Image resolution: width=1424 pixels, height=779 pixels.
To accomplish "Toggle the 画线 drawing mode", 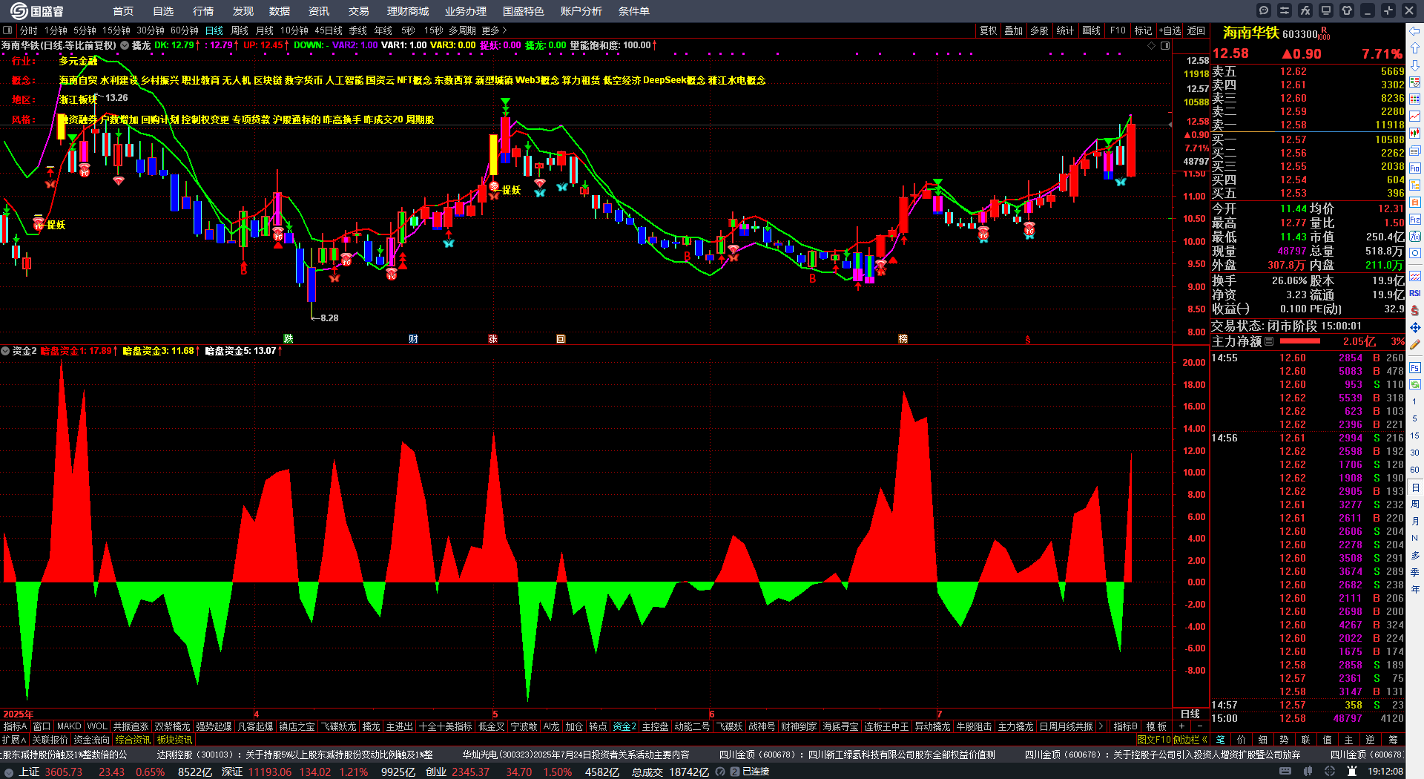I will [x=1092, y=30].
